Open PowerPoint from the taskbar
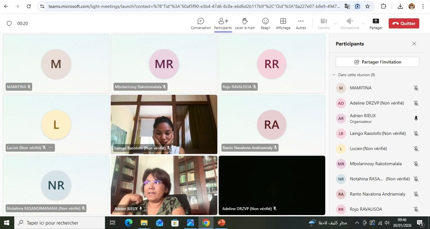Screen dimensions: 430x229 click(221, 223)
